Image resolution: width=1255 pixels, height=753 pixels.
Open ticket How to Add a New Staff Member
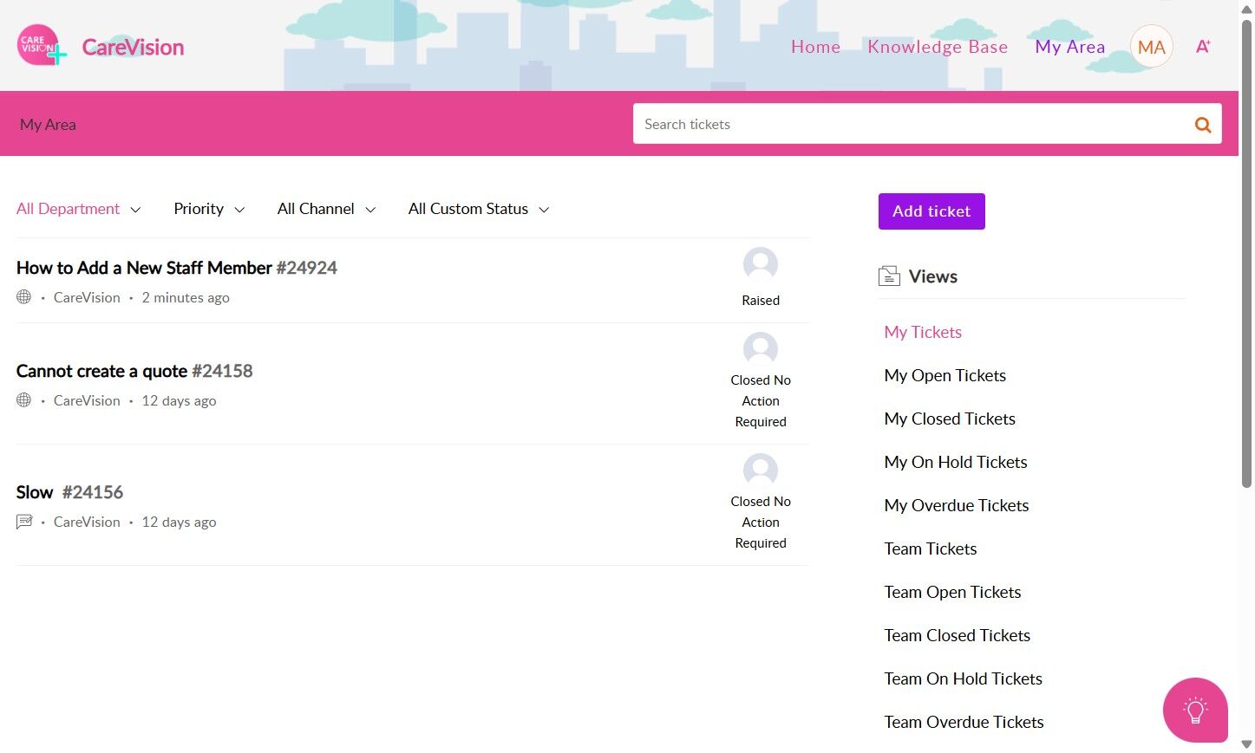click(x=177, y=268)
